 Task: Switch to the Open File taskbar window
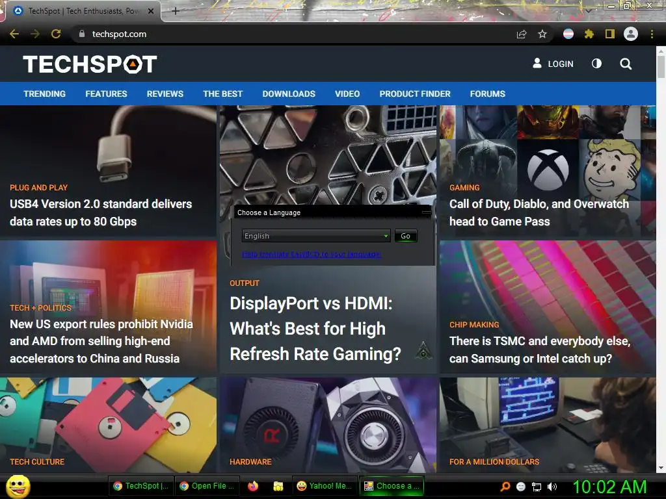coord(207,486)
